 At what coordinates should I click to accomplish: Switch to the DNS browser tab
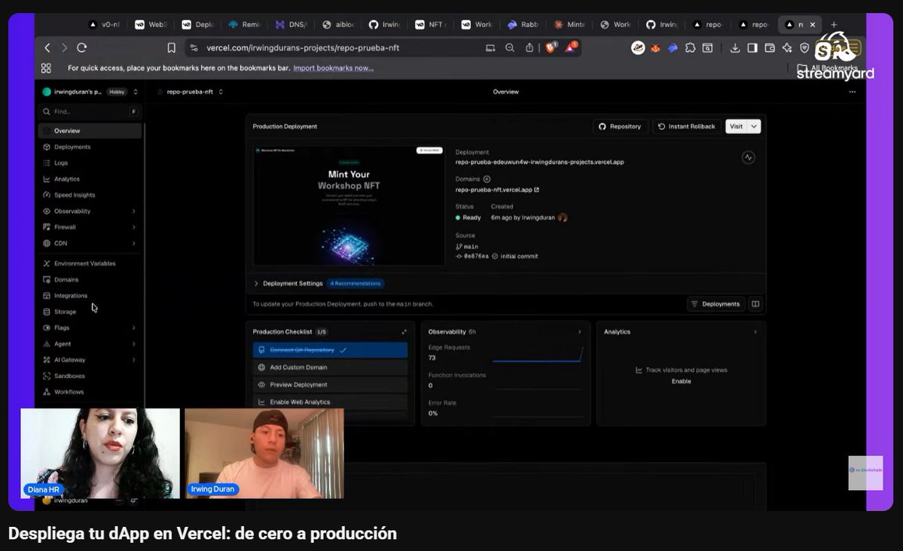292,24
